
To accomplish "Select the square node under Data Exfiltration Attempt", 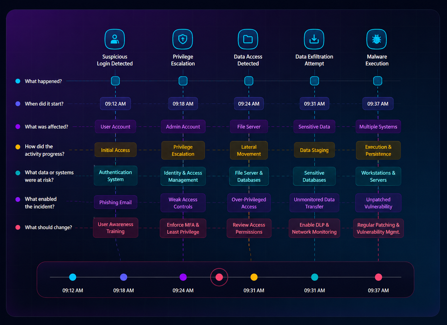I will (x=314, y=81).
